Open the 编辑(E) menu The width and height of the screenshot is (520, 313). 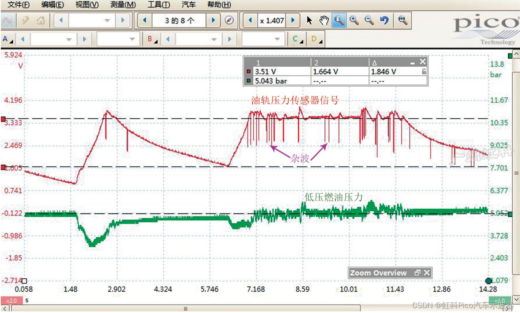[x=52, y=5]
